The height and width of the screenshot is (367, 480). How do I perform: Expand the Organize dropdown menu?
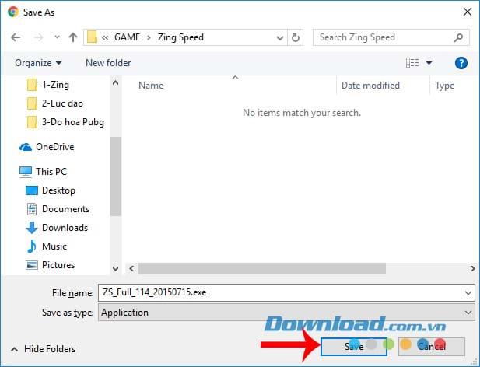coord(38,63)
